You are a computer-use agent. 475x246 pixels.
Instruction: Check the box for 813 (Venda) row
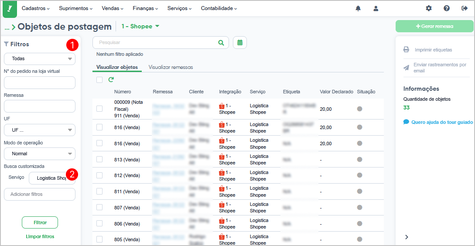click(99, 159)
